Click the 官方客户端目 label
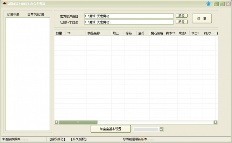 [x=69, y=17]
